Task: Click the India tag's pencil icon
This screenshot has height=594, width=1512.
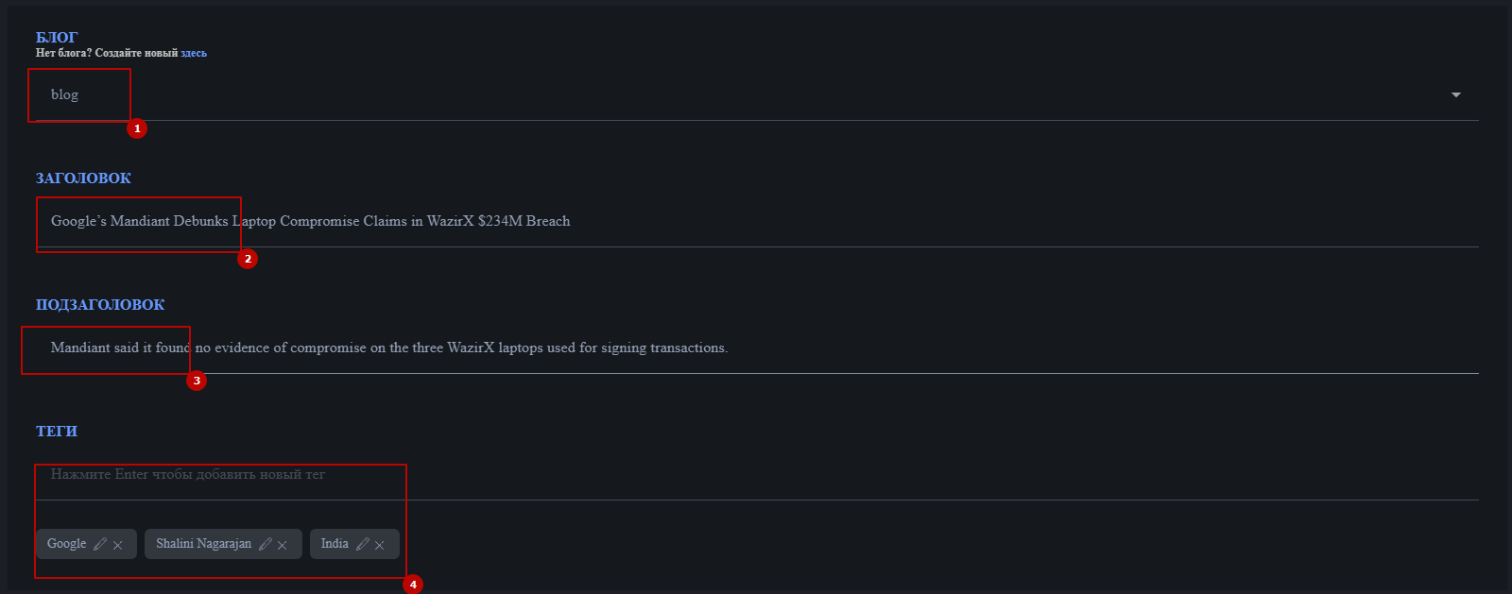Action: tap(362, 544)
